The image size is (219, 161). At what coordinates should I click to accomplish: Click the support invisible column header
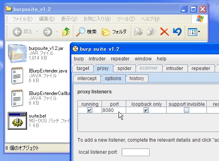point(186,104)
